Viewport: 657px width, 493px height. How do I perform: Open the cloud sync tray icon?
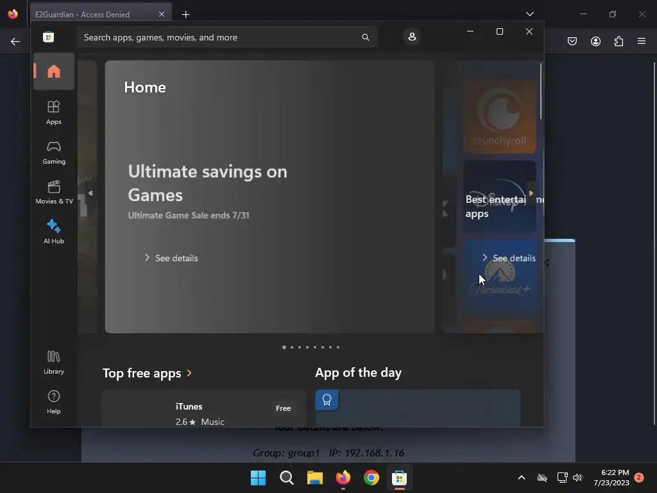(542, 478)
